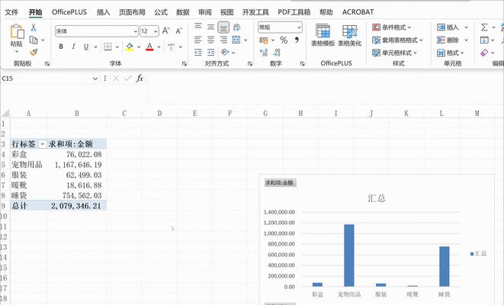Switch to 公式 tab
The height and width of the screenshot is (305, 504).
161,12
